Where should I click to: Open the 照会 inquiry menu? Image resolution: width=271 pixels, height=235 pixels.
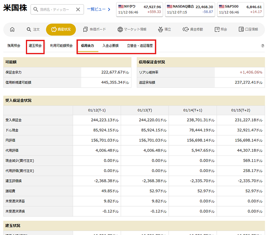220,29
